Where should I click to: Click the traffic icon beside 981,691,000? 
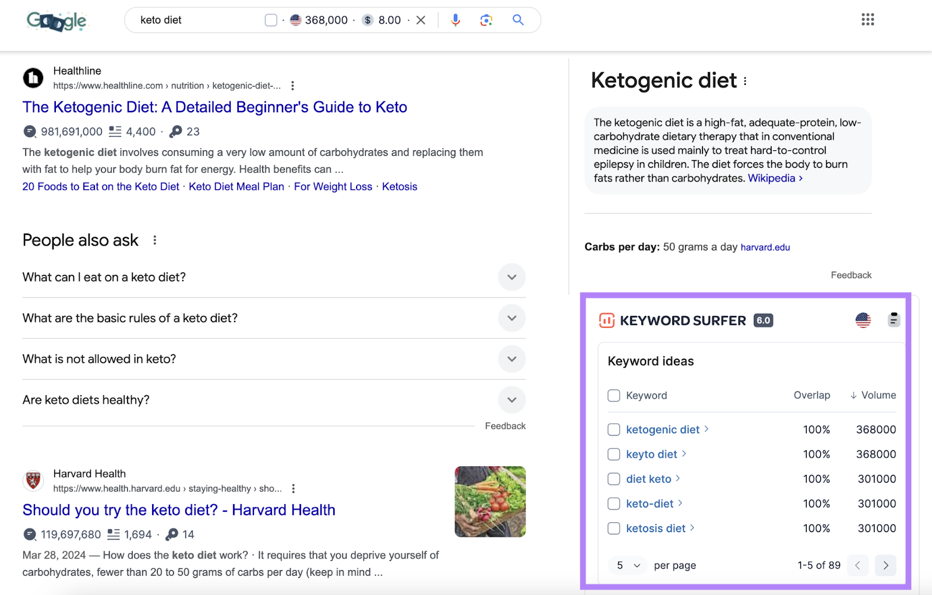(30, 132)
